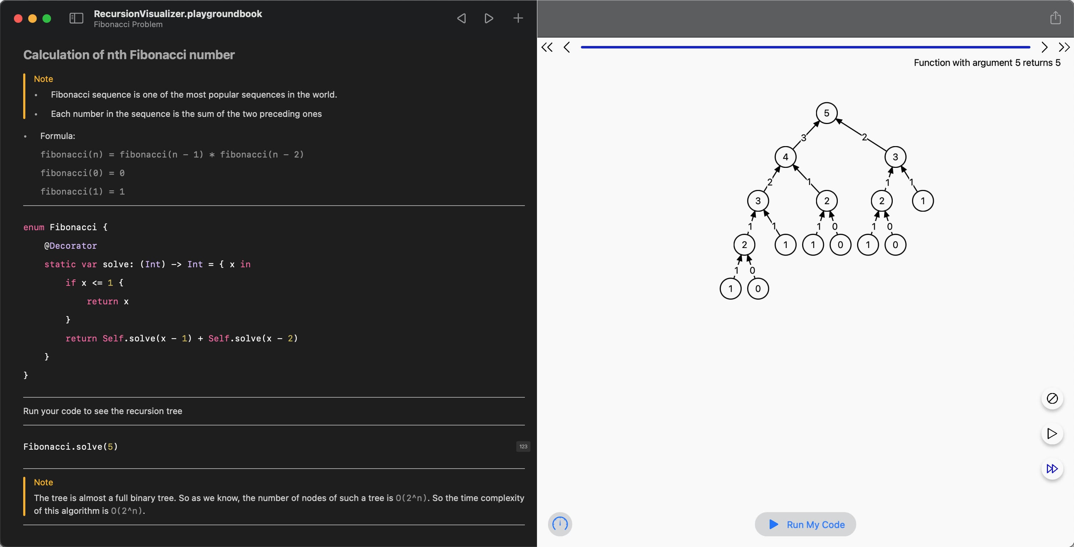The height and width of the screenshot is (547, 1074).
Task: Click the Fibonacci.solve(5) code line
Action: (x=70, y=447)
